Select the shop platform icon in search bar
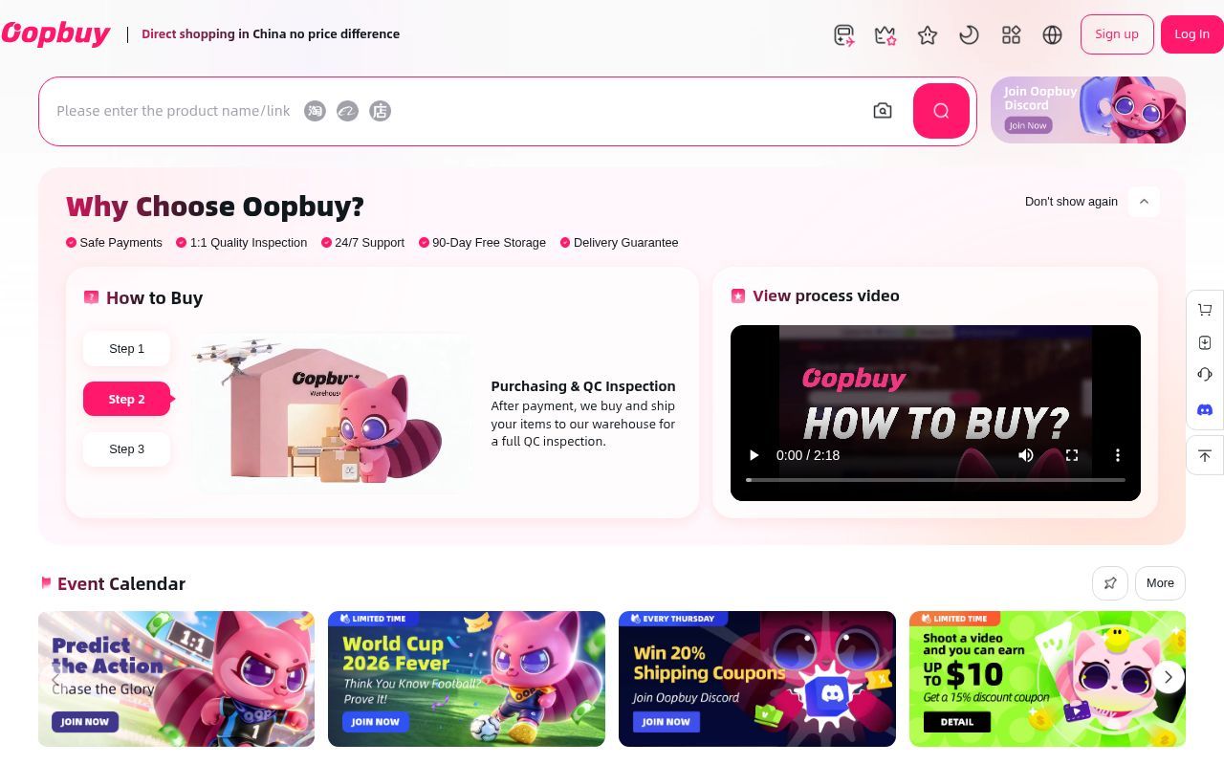Screen dimensions: 1224x765 [x=380, y=111]
